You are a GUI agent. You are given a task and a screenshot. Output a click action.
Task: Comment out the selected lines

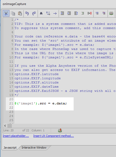97,13
